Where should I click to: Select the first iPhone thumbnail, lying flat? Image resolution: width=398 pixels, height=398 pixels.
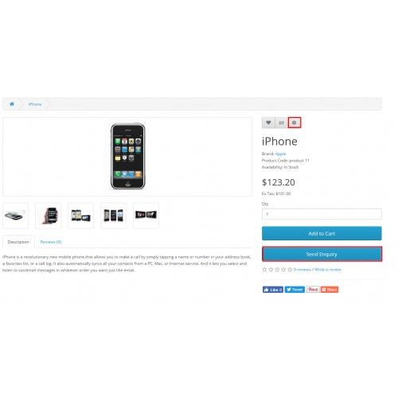pos(15,216)
